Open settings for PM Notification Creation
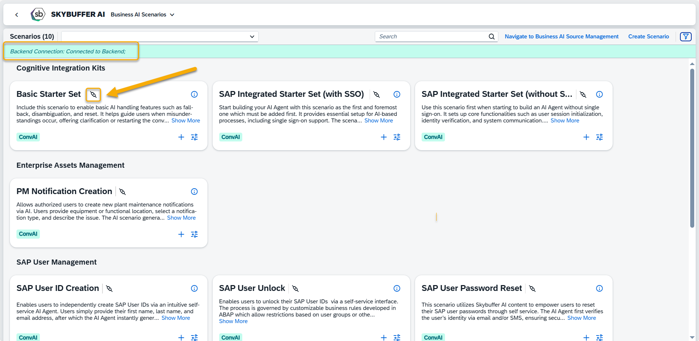 pos(194,234)
